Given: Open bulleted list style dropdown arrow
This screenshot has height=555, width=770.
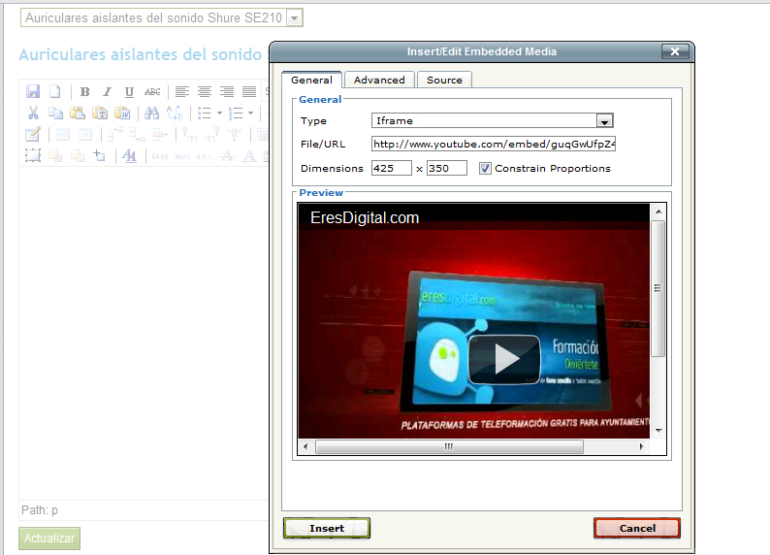Looking at the screenshot, I should (x=219, y=114).
